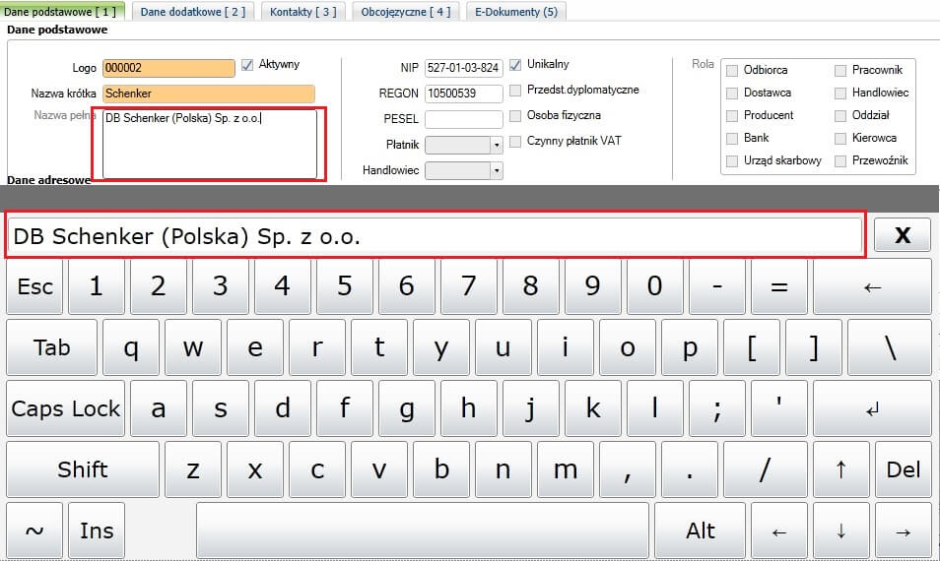Tick the Dostawca role checkbox
Screen dimensions: 940x561
pyautogui.click(x=731, y=93)
